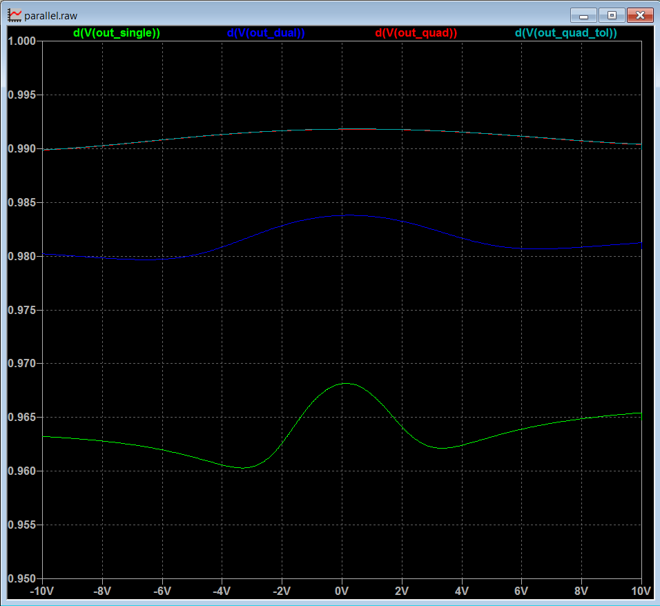Select the d(V(out_dual)) trace label
660x606 pixels.
coord(266,33)
